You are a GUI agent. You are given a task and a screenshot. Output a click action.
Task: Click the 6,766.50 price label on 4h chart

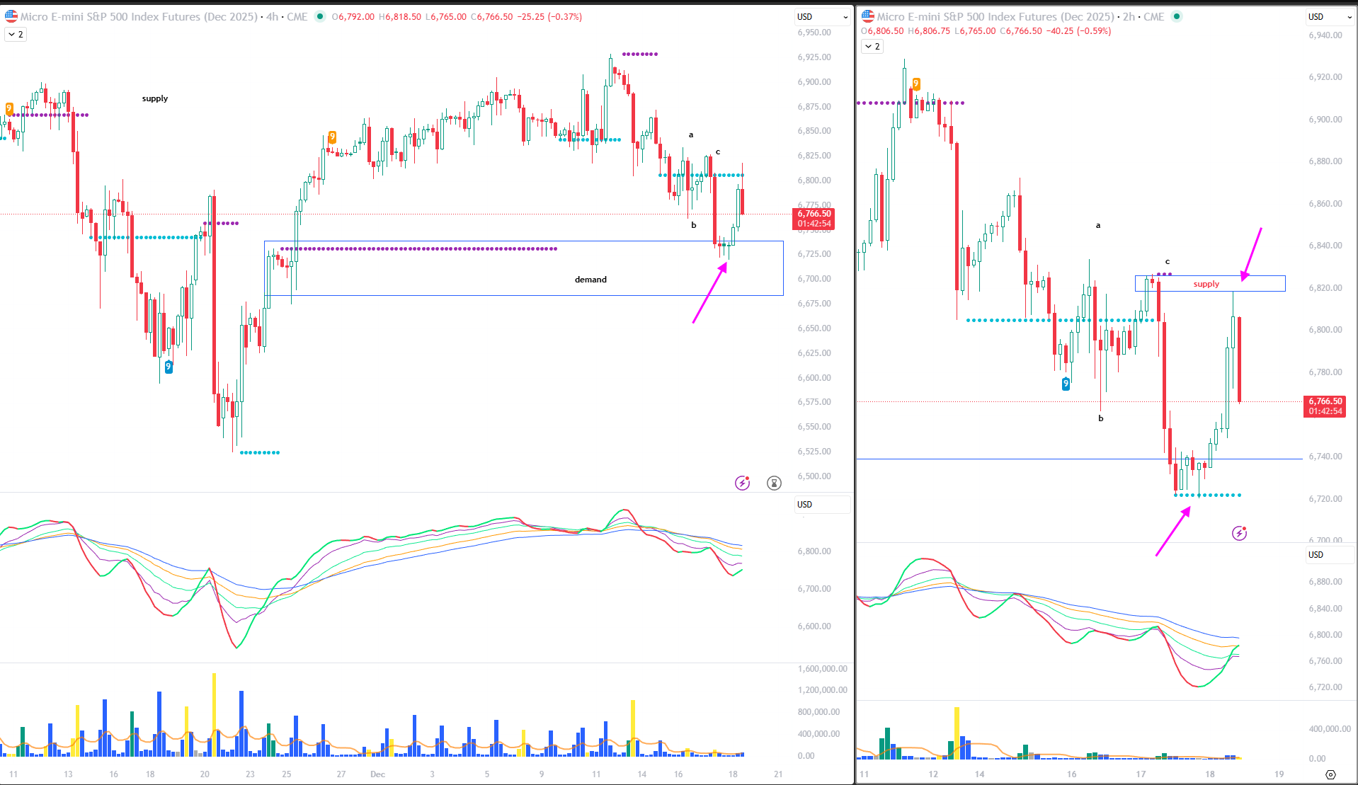tap(814, 214)
